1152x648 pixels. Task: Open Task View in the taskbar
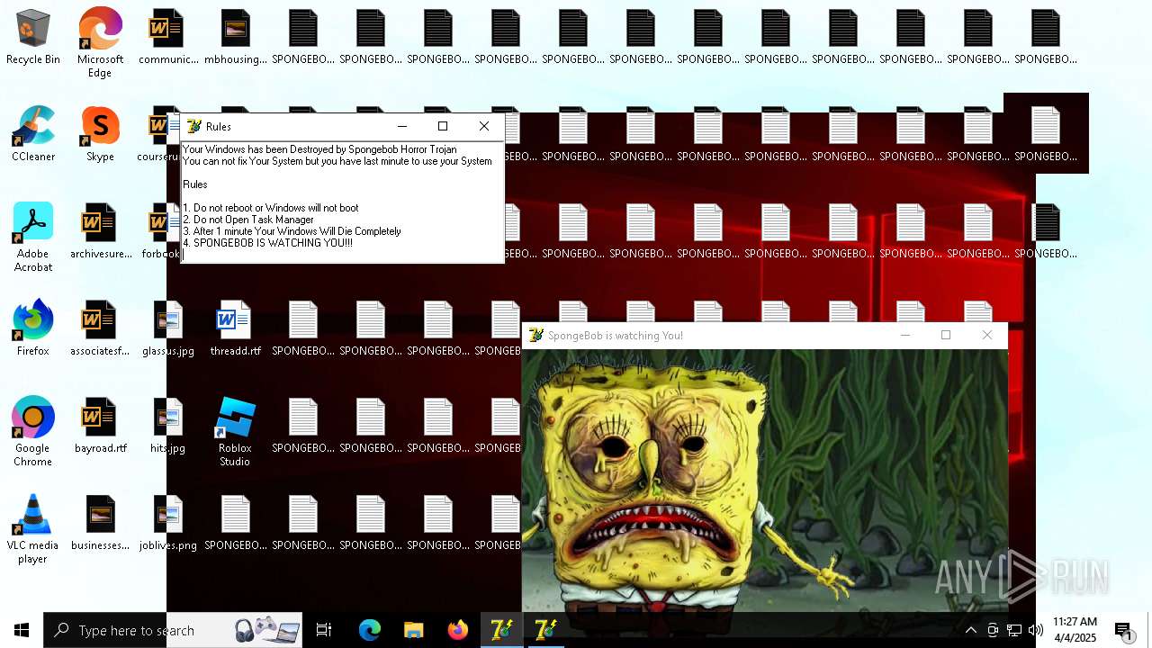point(324,630)
